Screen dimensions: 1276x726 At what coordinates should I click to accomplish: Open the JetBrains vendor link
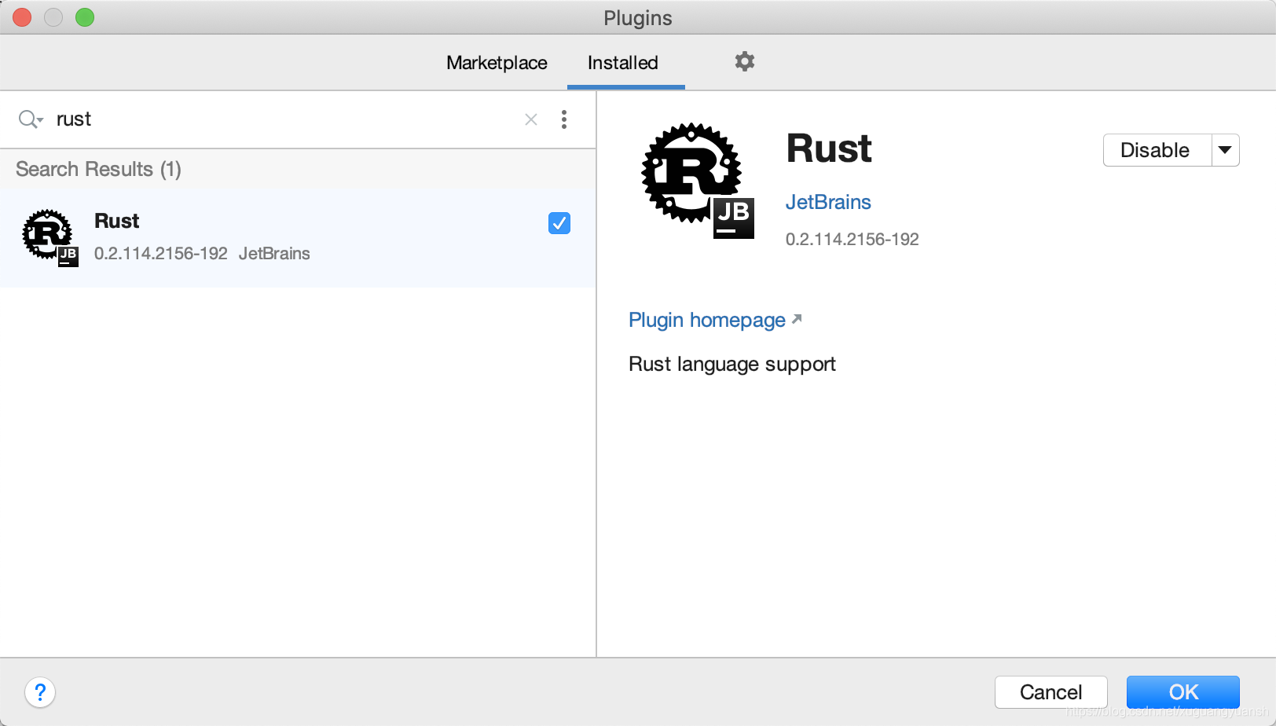(828, 202)
